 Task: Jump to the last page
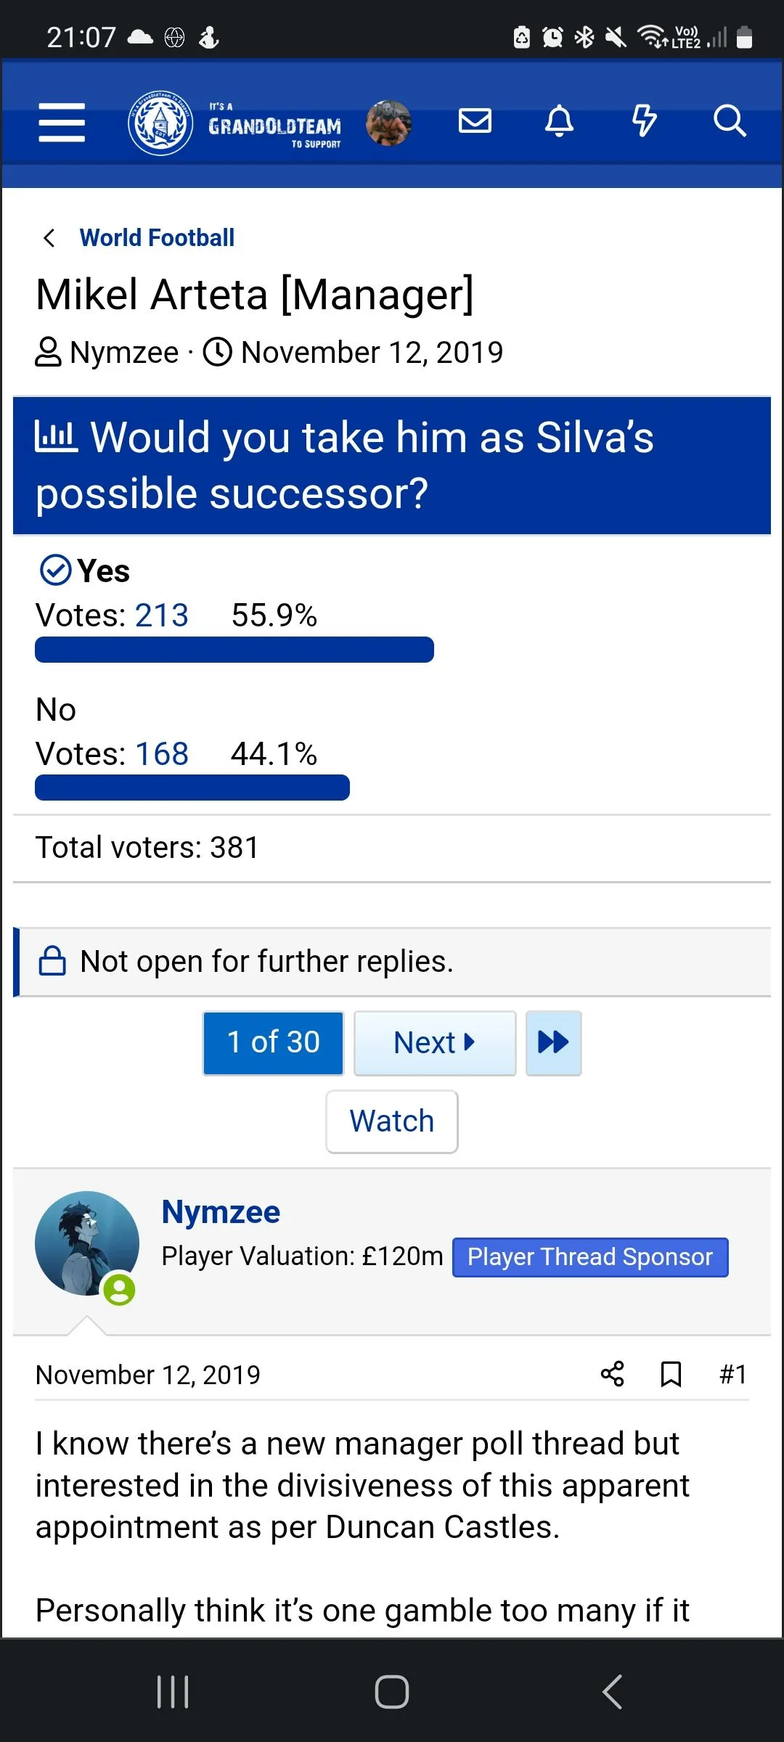(553, 1042)
